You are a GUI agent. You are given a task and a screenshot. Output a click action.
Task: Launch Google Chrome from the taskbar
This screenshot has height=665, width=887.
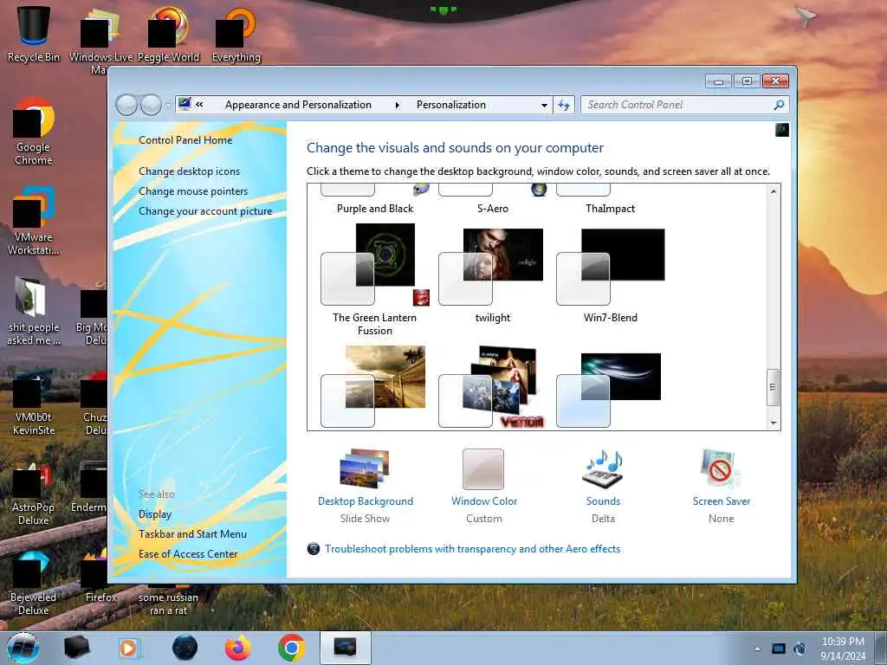pos(291,648)
